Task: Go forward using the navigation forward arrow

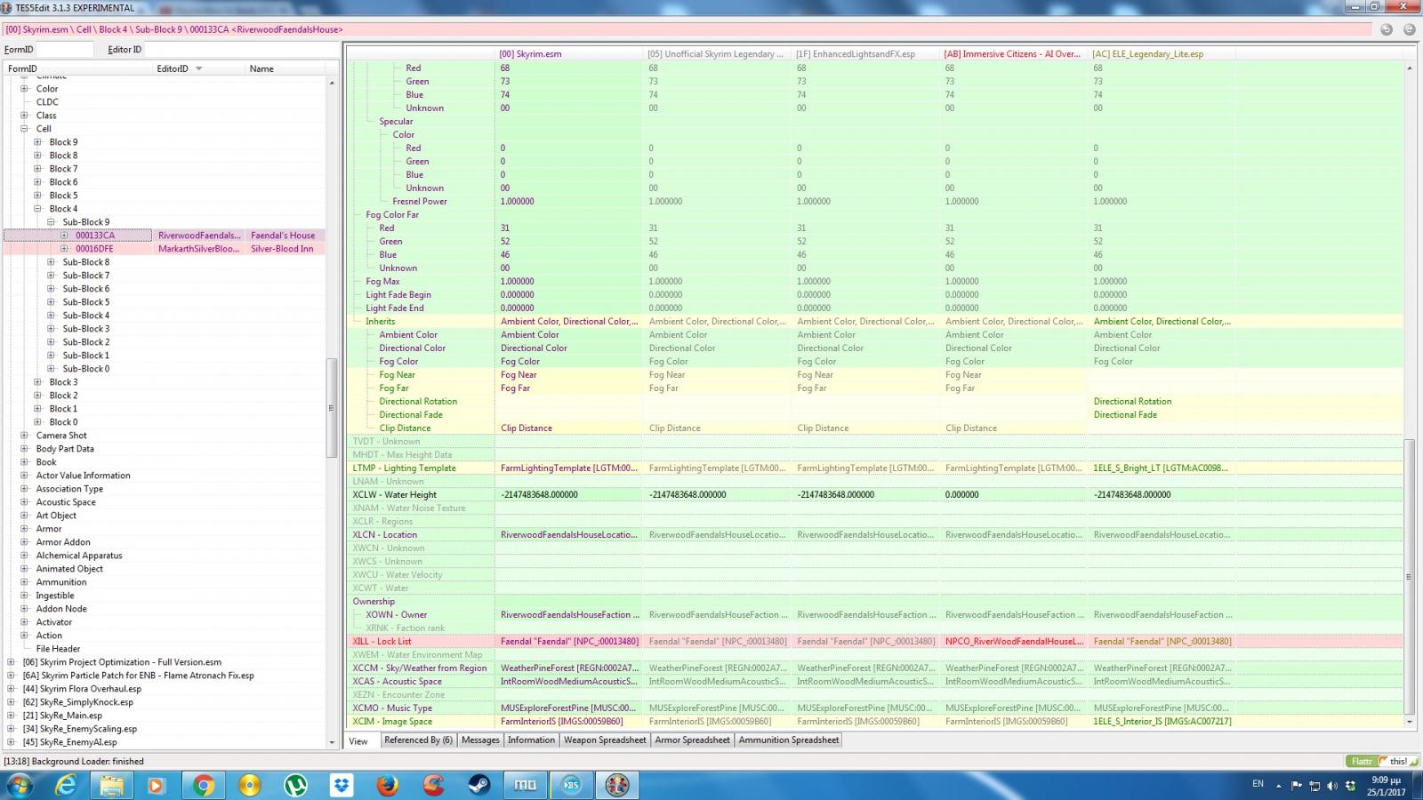Action: pyautogui.click(x=1410, y=29)
